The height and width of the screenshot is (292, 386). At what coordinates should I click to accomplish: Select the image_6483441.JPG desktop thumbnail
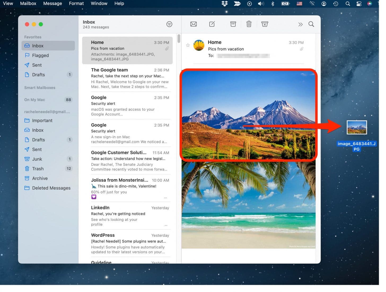click(357, 127)
